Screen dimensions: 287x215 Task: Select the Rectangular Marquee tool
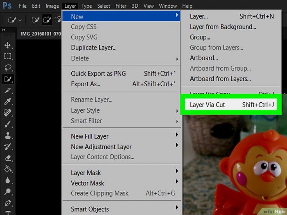(7, 56)
